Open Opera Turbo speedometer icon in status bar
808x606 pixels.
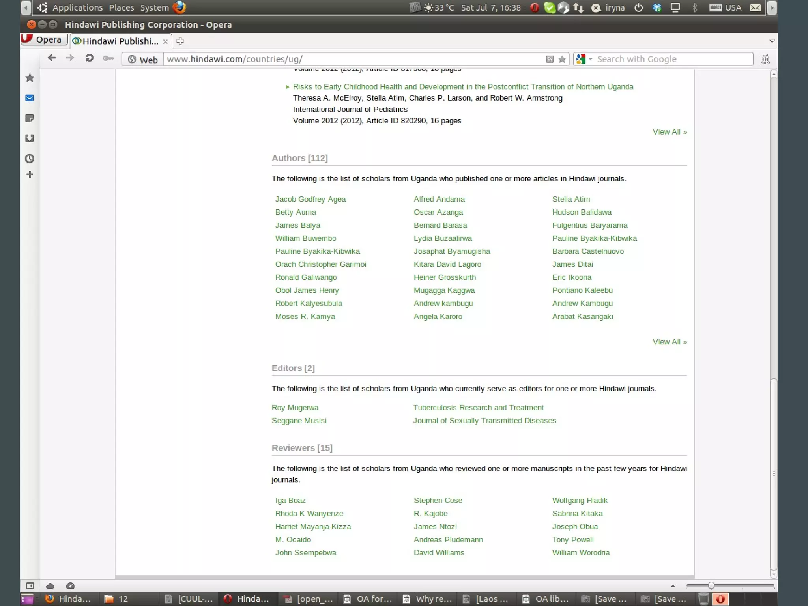[70, 586]
